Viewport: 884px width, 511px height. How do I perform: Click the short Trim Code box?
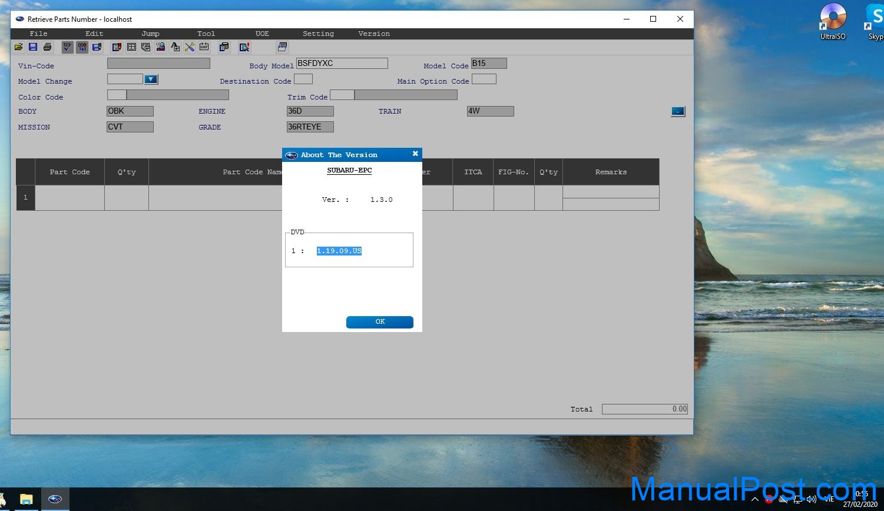pos(342,95)
